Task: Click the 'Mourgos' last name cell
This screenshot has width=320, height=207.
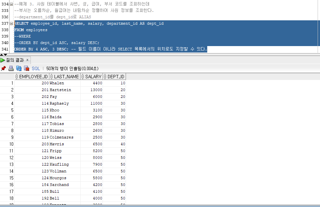Action: 65,178
